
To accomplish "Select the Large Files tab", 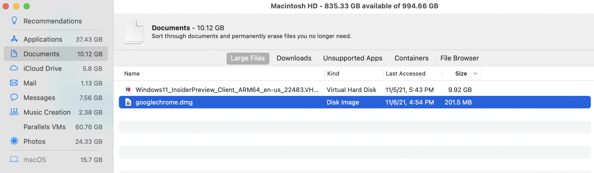I will pyautogui.click(x=248, y=58).
